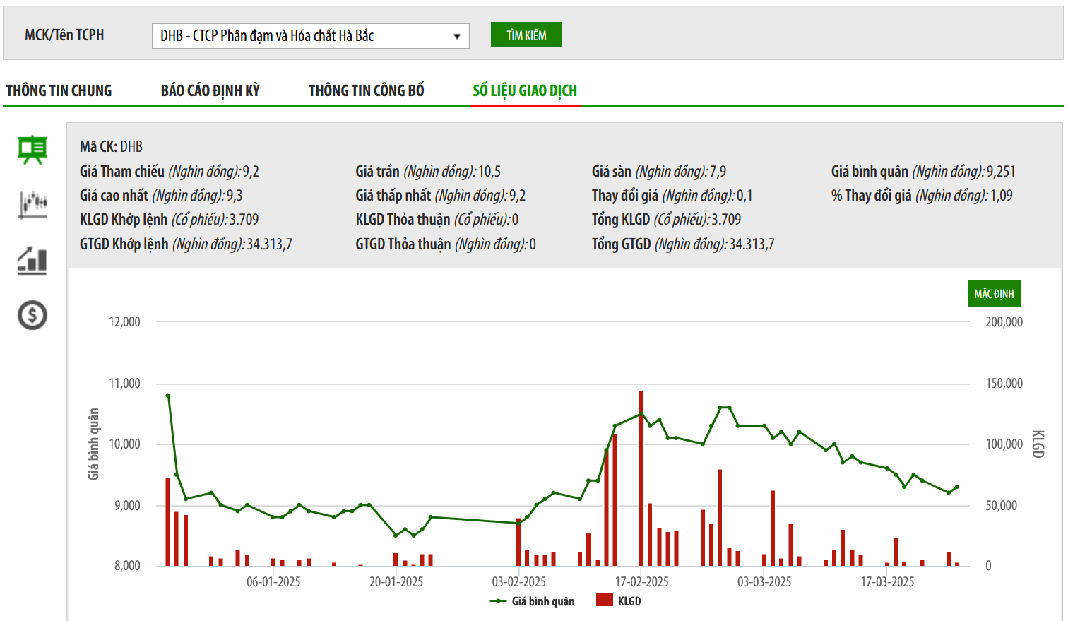Viewport: 1068px width, 621px height.
Task: Toggle the Giá bình quân legend series
Action: pos(533,601)
